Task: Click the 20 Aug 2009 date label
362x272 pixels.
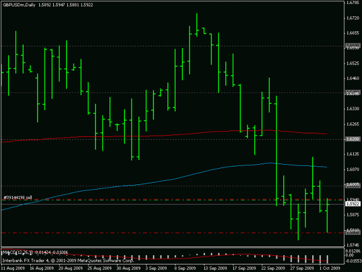Action: click(x=71, y=268)
